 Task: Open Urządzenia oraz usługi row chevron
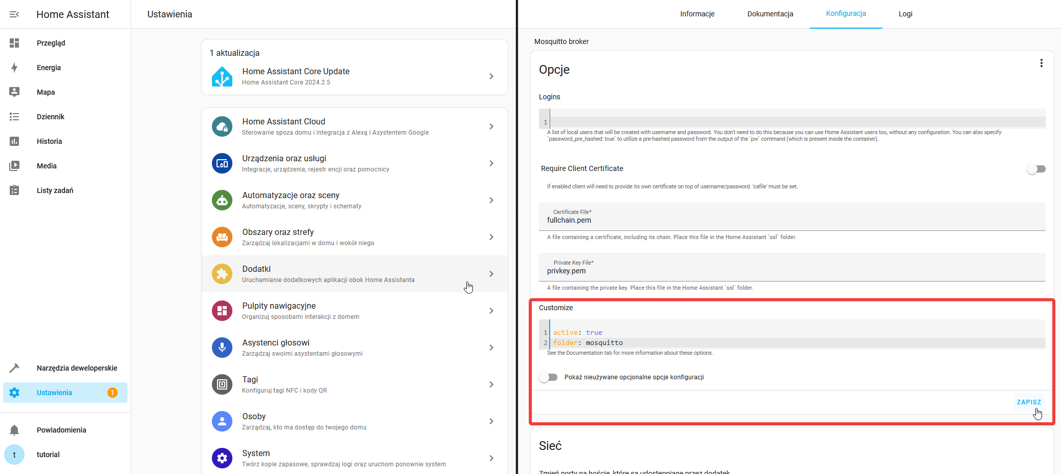coord(491,163)
